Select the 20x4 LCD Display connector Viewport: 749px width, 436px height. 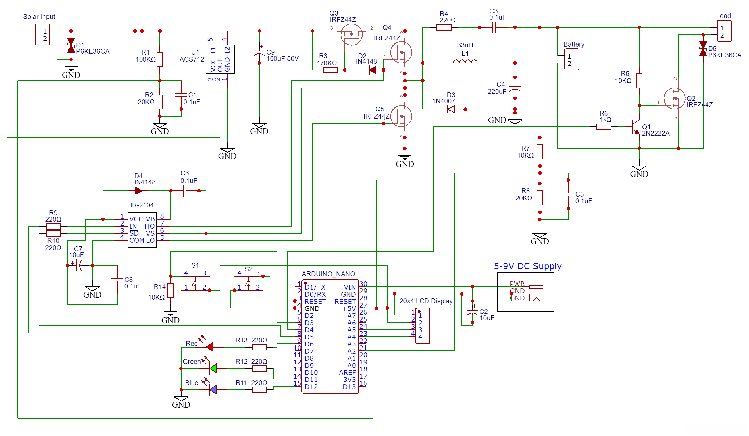pos(422,326)
